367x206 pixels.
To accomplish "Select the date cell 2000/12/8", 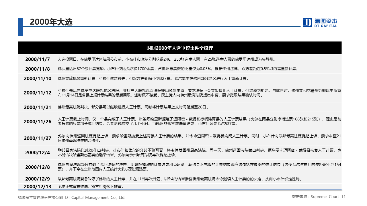I will [38, 167].
